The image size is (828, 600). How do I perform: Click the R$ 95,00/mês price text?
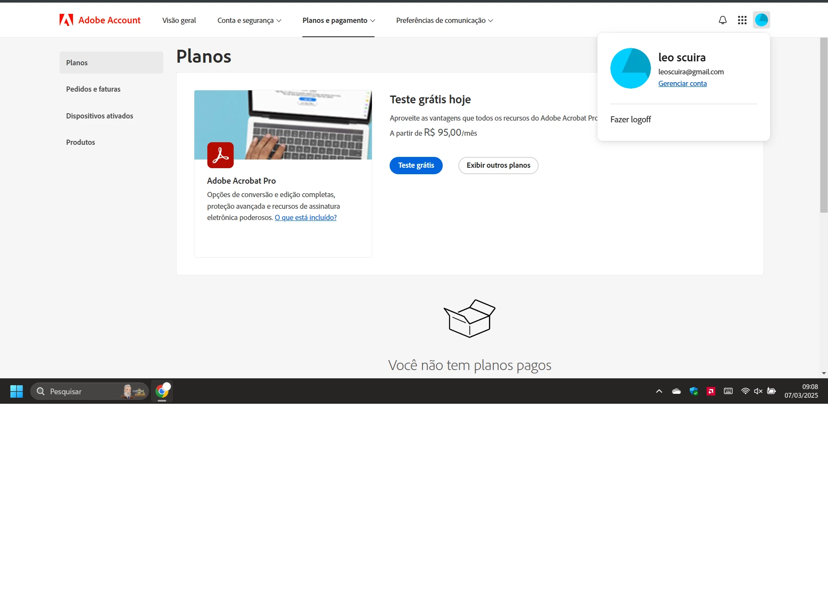tap(450, 133)
